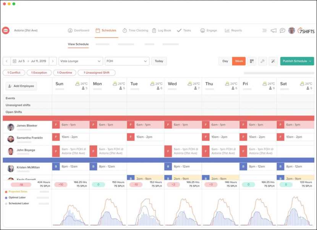Click the auto-scheduler magic wand icon
The height and width of the screenshot is (230, 317).
pos(273,61)
